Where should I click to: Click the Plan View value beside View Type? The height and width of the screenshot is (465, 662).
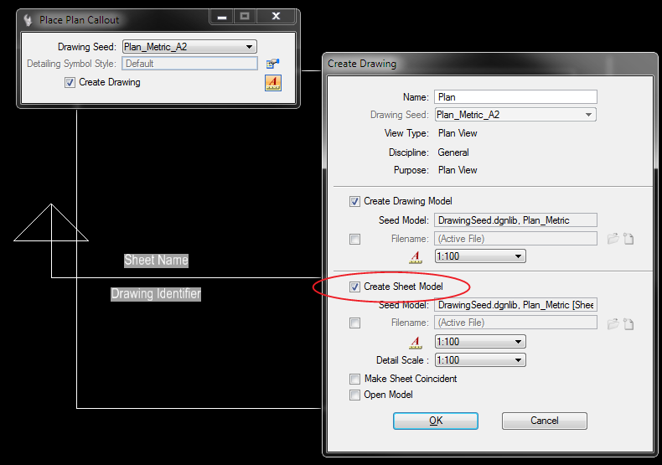click(x=458, y=133)
